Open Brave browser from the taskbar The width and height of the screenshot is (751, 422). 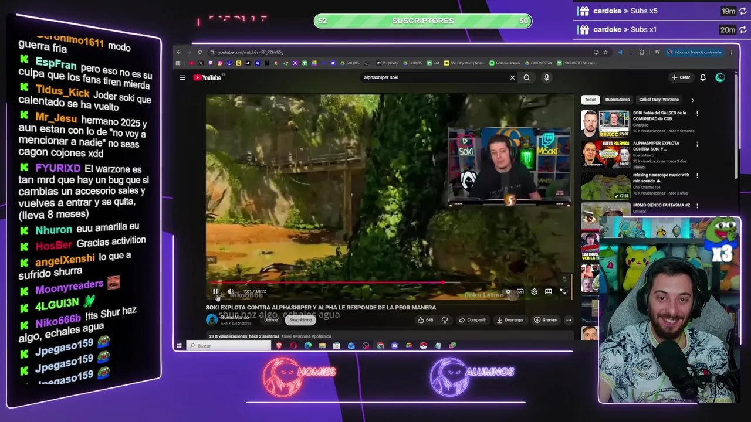click(x=279, y=346)
